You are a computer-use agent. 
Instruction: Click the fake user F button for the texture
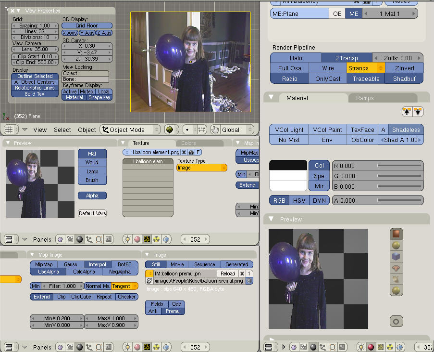tap(198, 152)
